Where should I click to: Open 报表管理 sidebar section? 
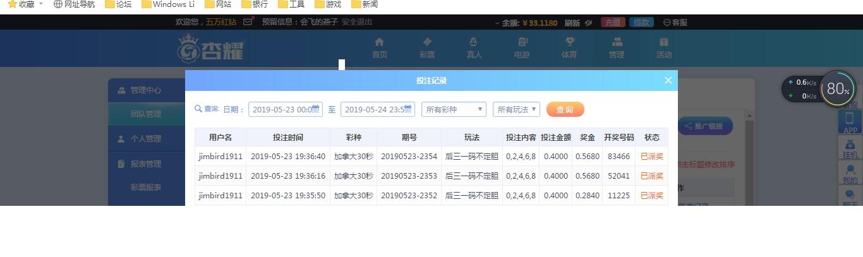(146, 164)
